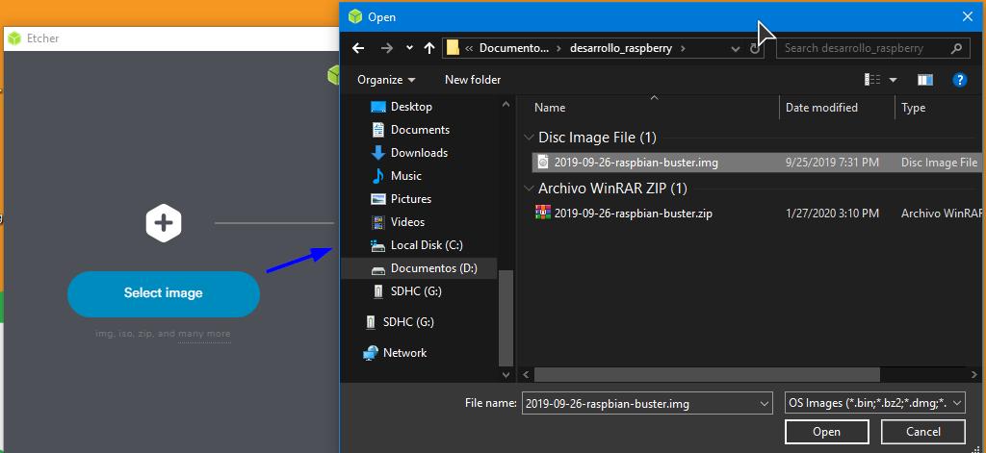
Task: Go up one folder level
Action: click(x=429, y=48)
